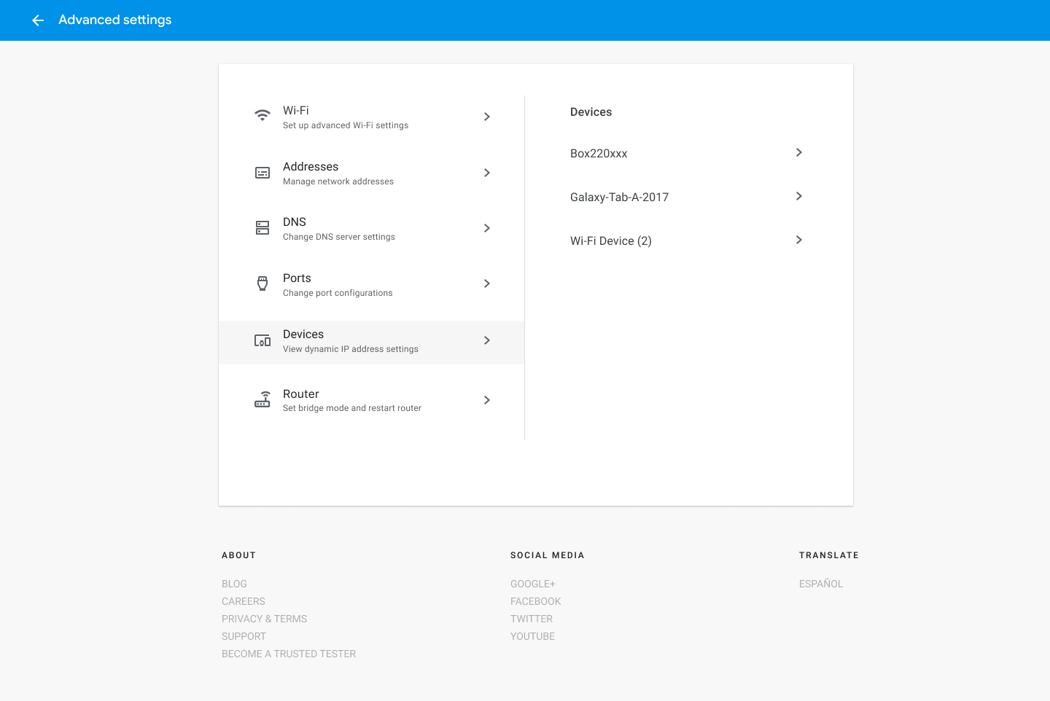1050x701 pixels.
Task: Click 'Change DNS server settings' description
Action: click(339, 237)
